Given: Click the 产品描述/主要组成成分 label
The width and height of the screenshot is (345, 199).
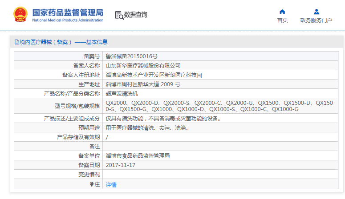Looking at the screenshot, I should [x=72, y=119].
